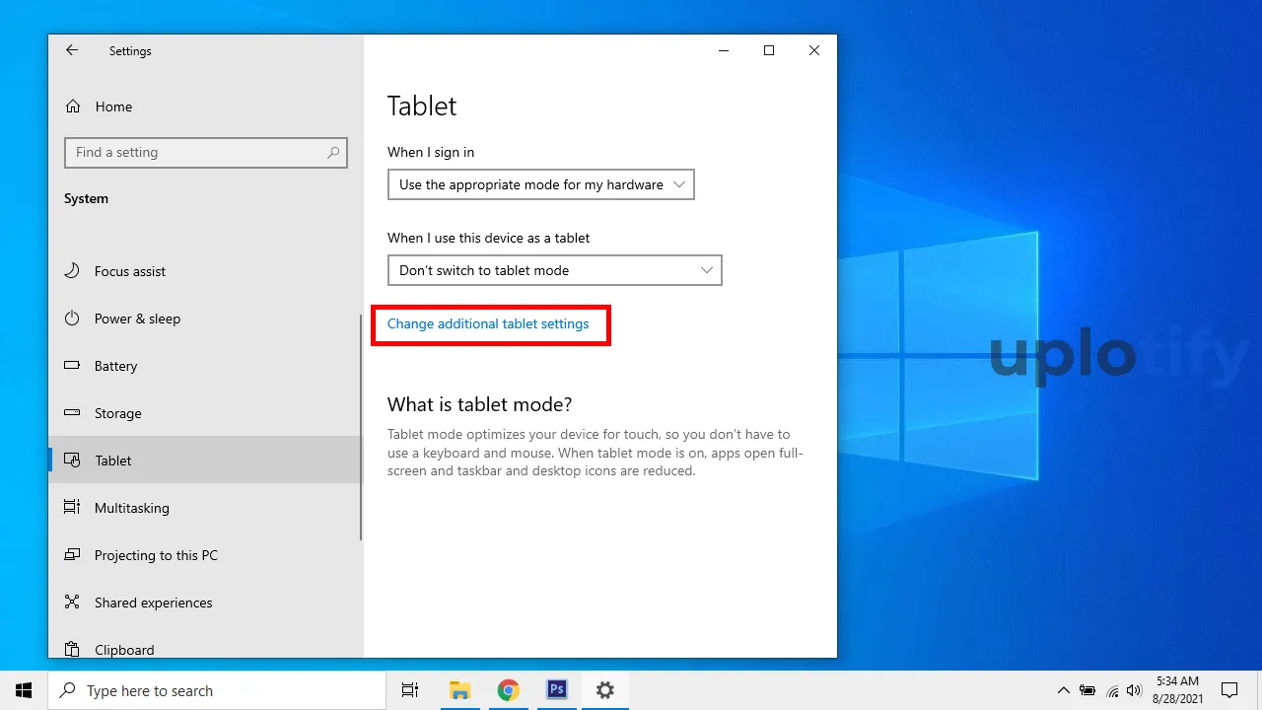Open Focus assist settings
The width and height of the screenshot is (1262, 710).
pyautogui.click(x=129, y=271)
